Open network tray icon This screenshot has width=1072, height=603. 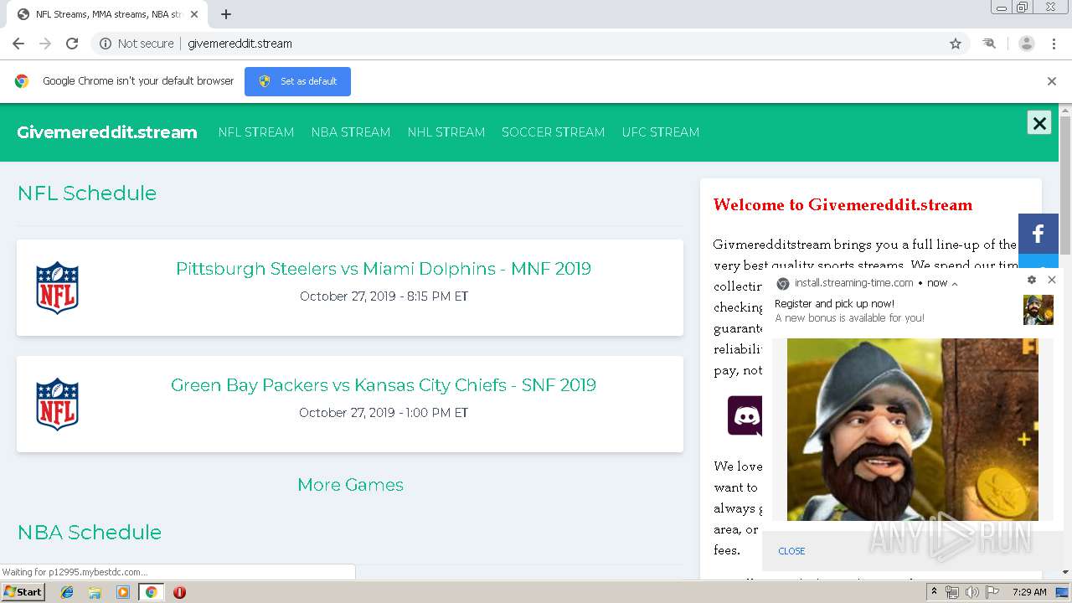(x=952, y=592)
